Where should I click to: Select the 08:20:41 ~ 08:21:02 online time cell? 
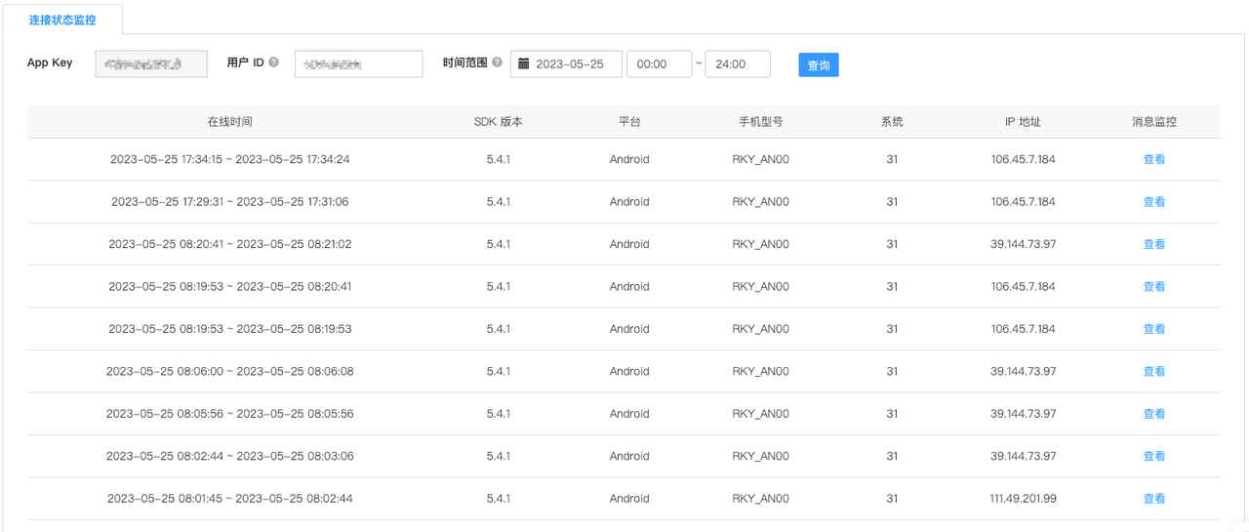point(230,244)
